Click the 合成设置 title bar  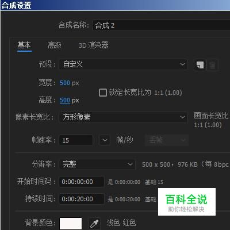[115, 5]
